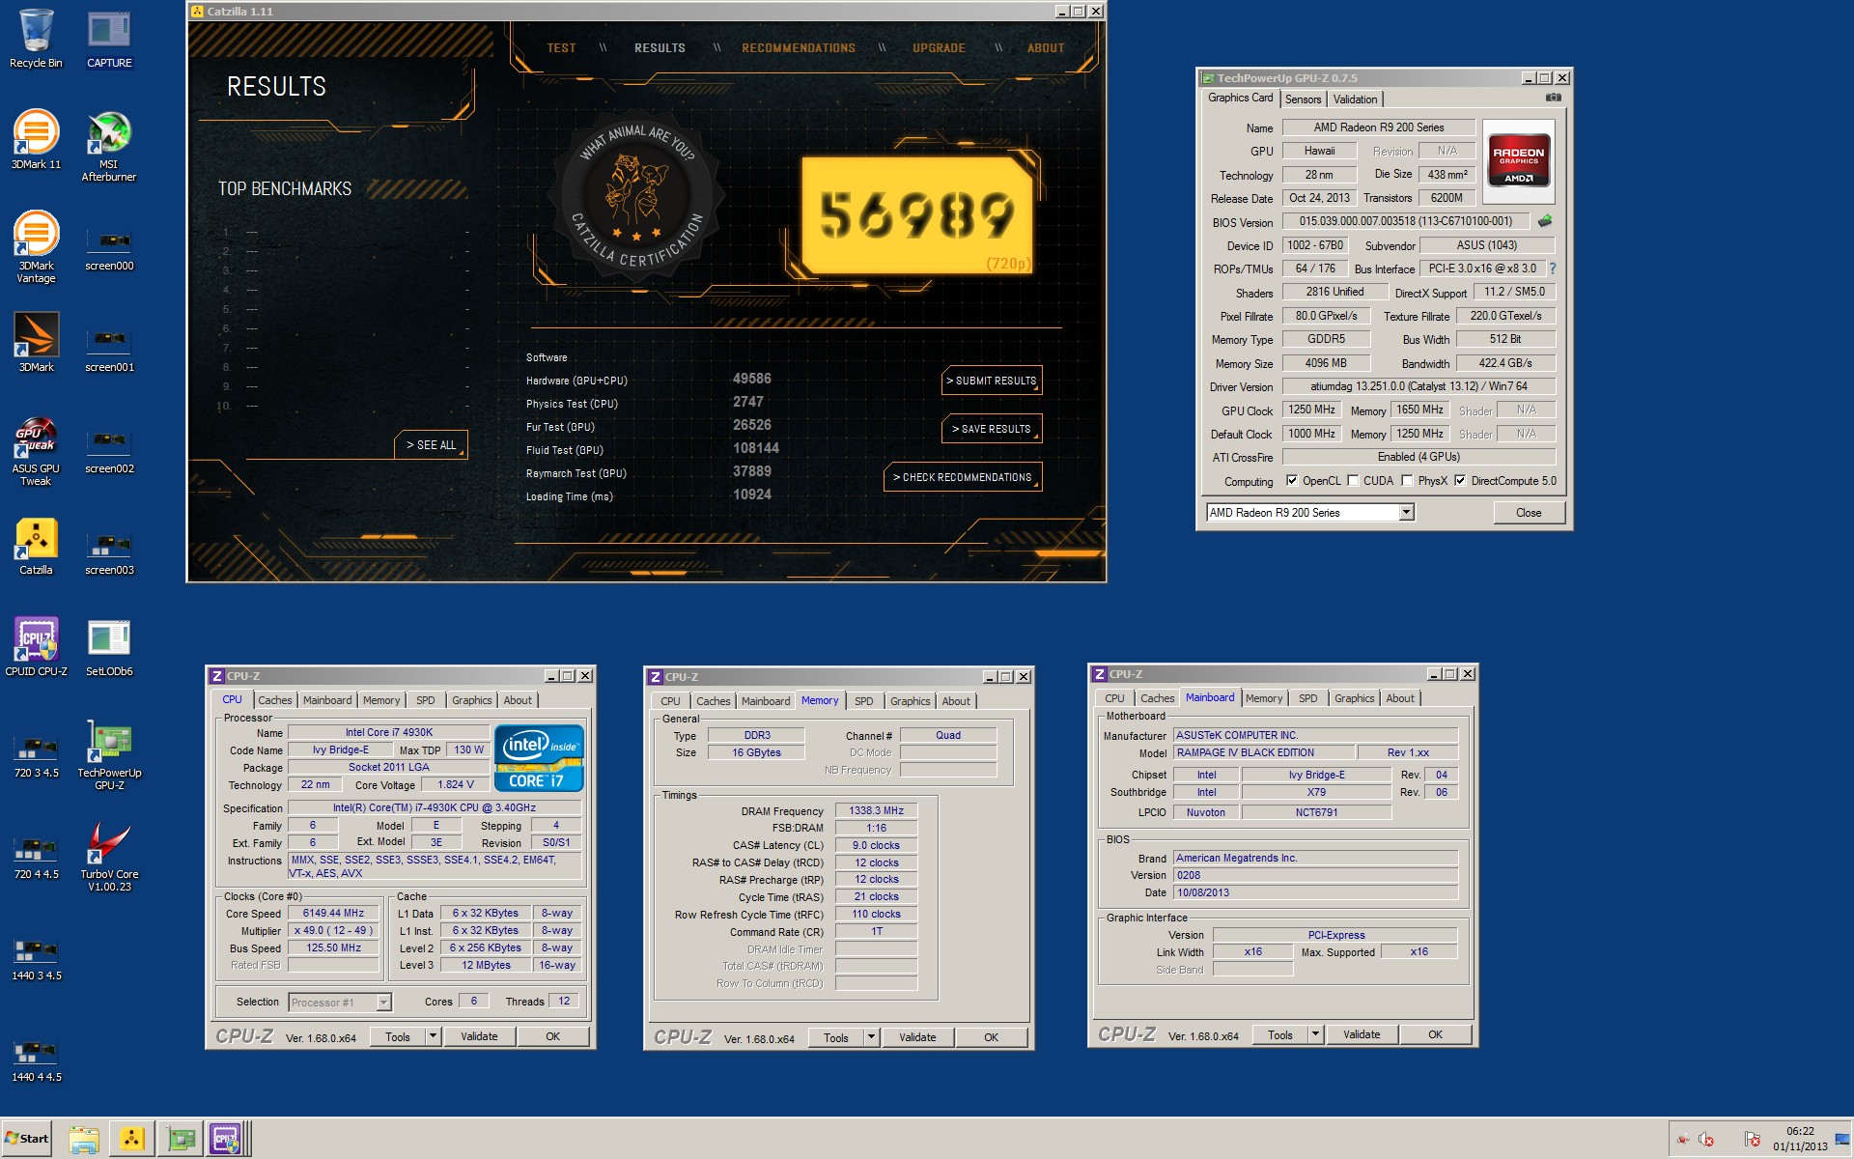Image resolution: width=1854 pixels, height=1159 pixels.
Task: Click the Catzilla taskbar icon
Action: point(131,1139)
